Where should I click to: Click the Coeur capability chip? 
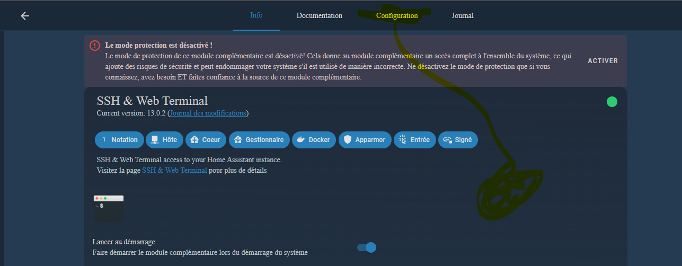tap(206, 140)
